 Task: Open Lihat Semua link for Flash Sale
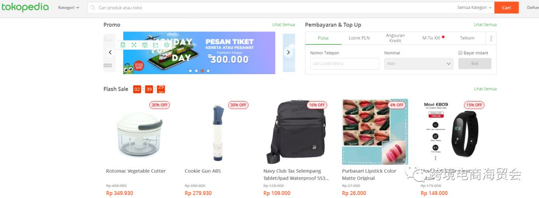485,89
